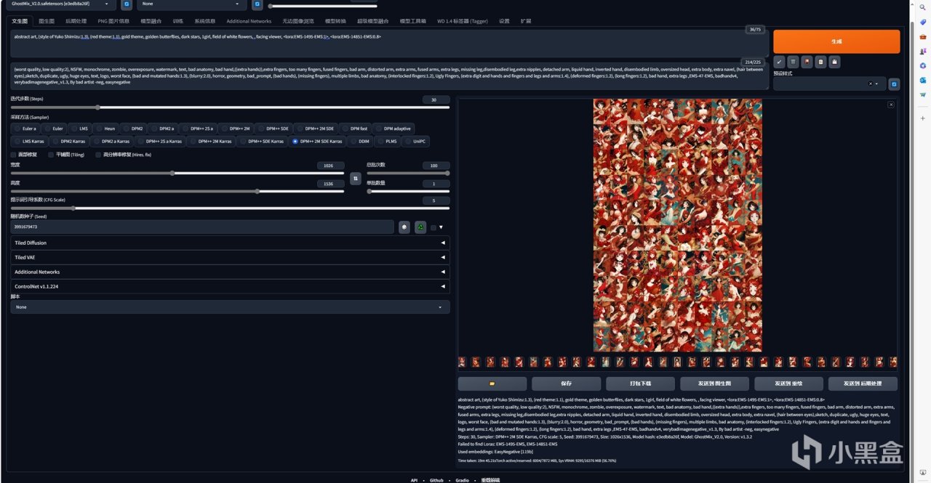Click the 保存 save button
This screenshot has height=483, width=931.
click(567, 383)
